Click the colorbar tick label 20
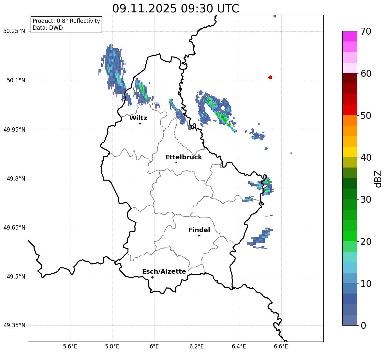 [x=366, y=242]
